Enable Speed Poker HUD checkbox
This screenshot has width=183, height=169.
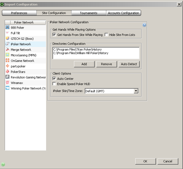click(x=54, y=84)
